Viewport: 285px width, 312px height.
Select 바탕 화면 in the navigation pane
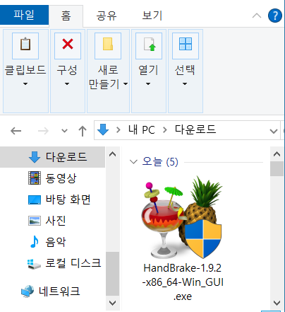tap(52, 200)
